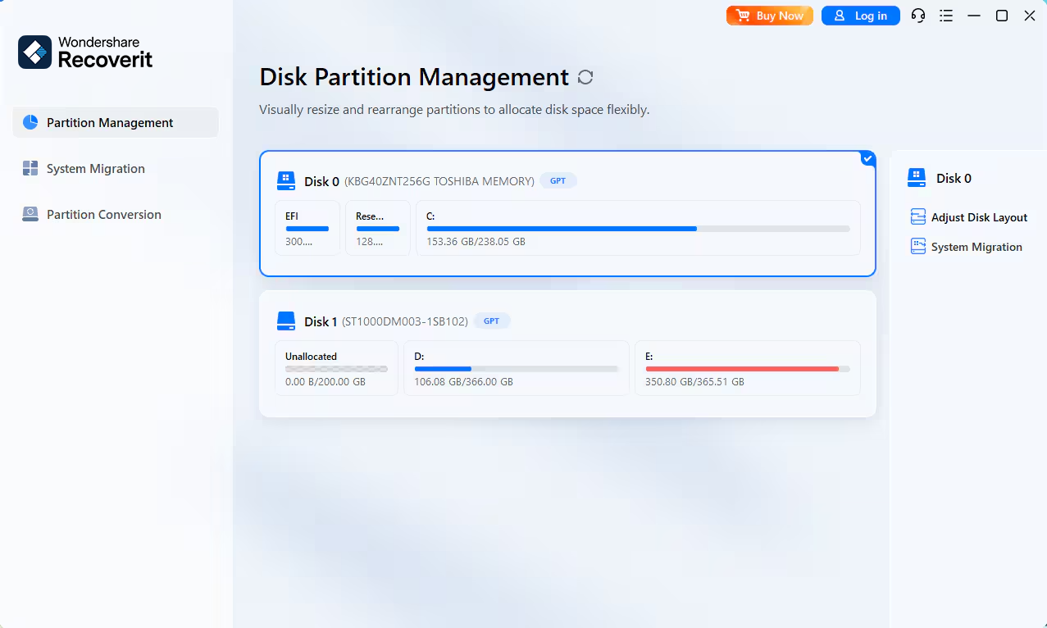Click the D: usage progress bar
This screenshot has height=628, width=1047.
516,369
